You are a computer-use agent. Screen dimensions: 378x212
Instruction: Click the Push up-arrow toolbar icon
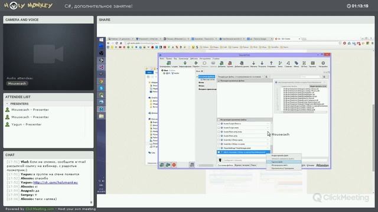click(271, 63)
